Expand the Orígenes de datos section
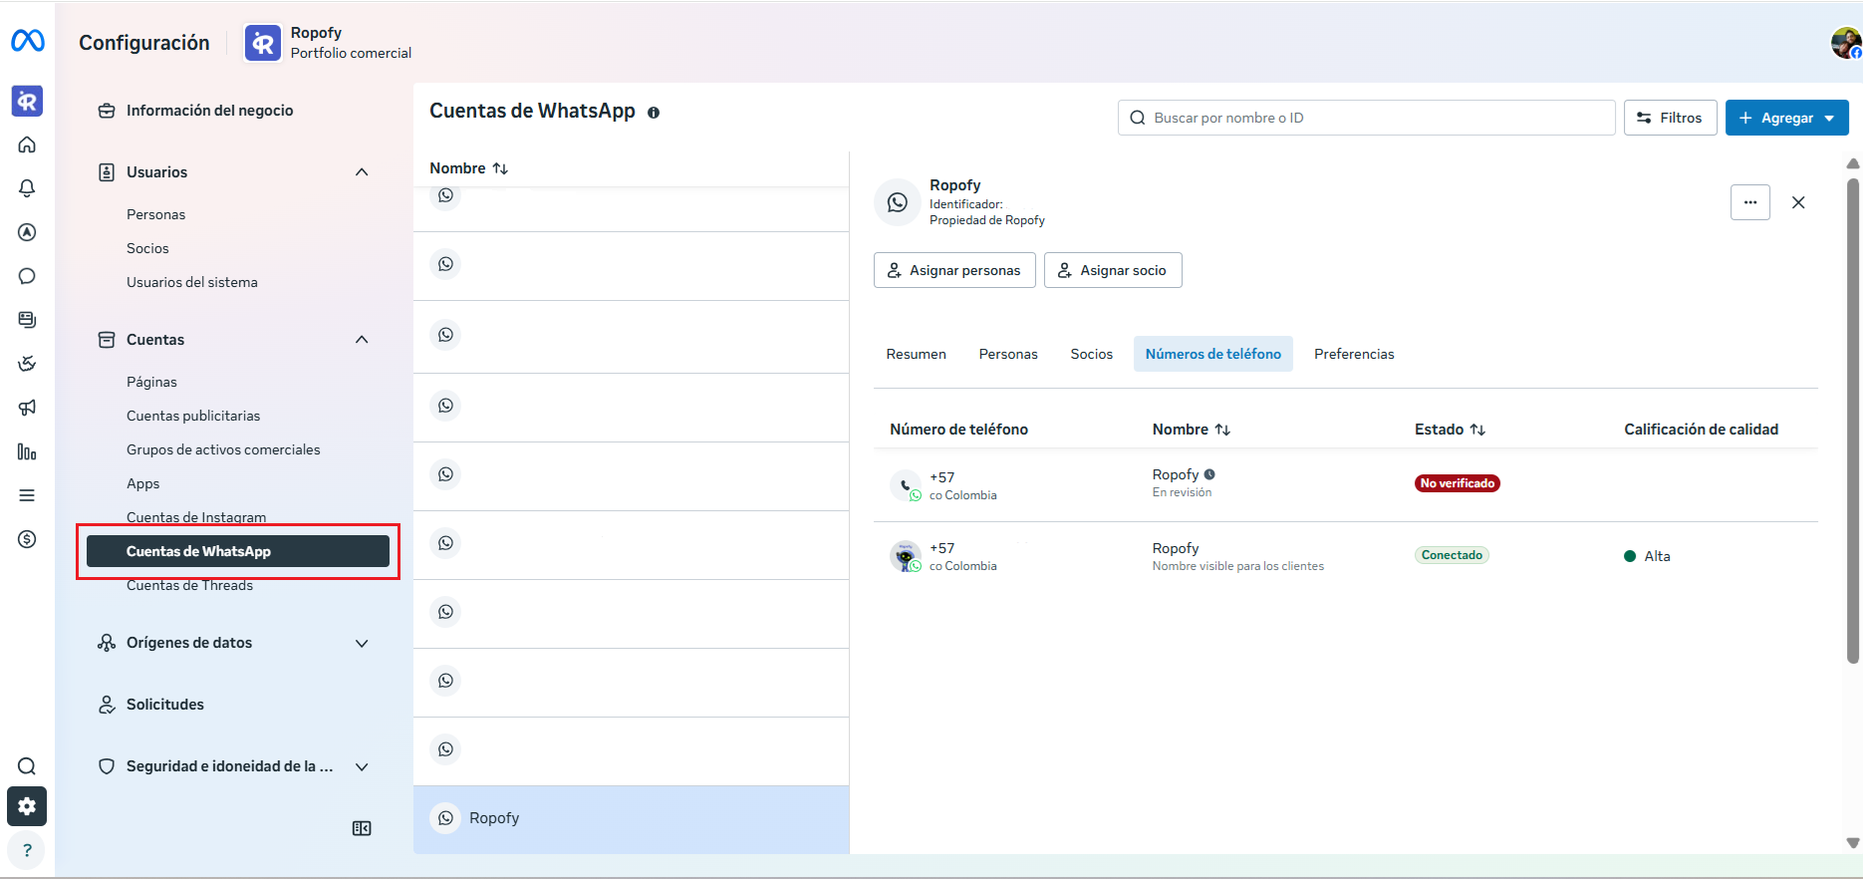Screen dimensions: 1863x879 pyautogui.click(x=362, y=643)
